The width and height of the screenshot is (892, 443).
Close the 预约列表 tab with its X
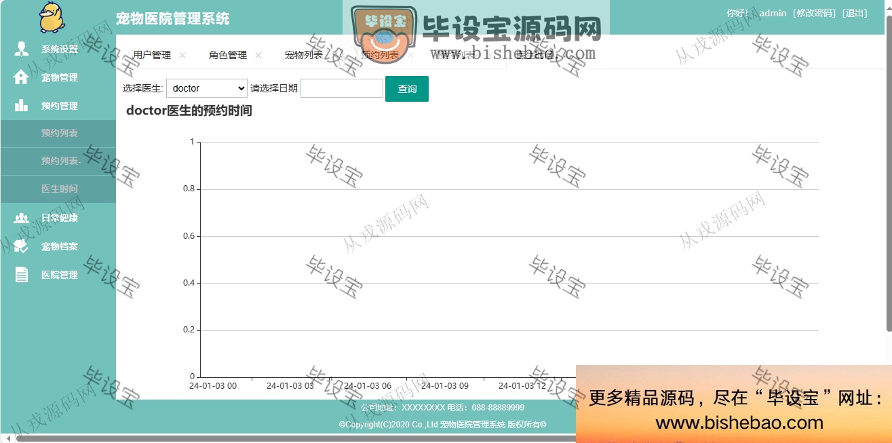410,56
